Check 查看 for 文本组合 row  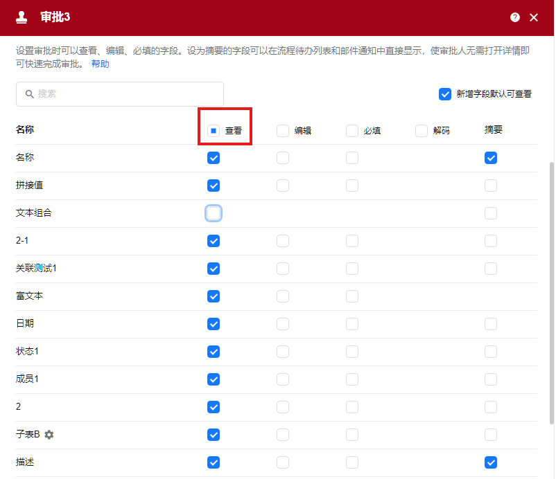click(x=214, y=213)
